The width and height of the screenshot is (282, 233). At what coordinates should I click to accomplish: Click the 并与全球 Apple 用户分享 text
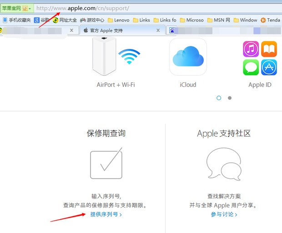click(x=223, y=205)
